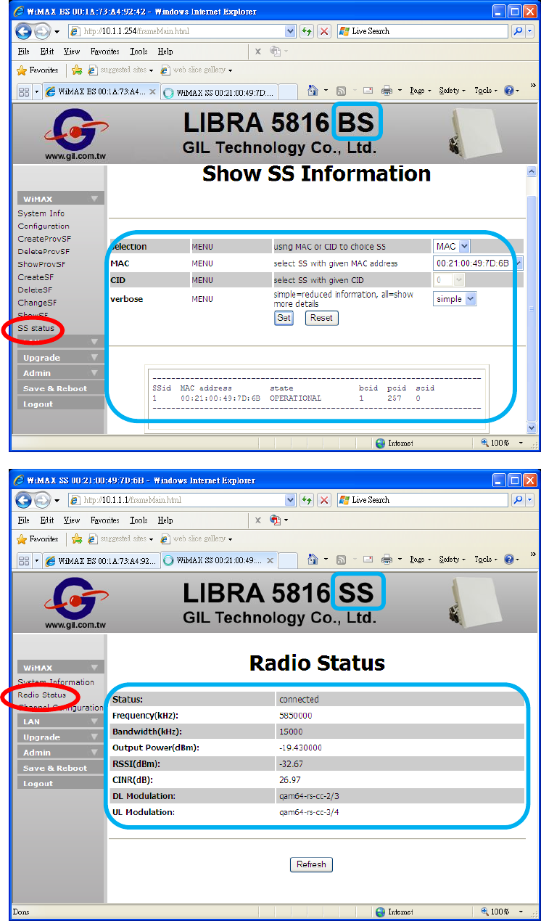Click Help question icon in BS window
This screenshot has height=921, width=541.
point(508,91)
